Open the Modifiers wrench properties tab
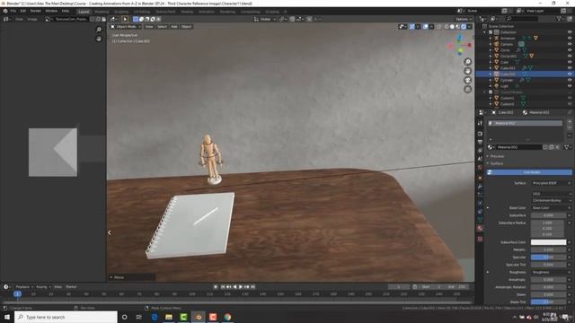The image size is (575, 323). (480, 187)
